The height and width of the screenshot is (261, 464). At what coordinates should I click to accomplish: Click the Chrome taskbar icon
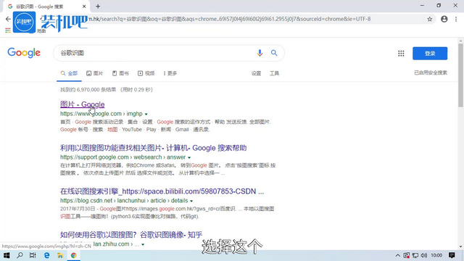pos(74,255)
